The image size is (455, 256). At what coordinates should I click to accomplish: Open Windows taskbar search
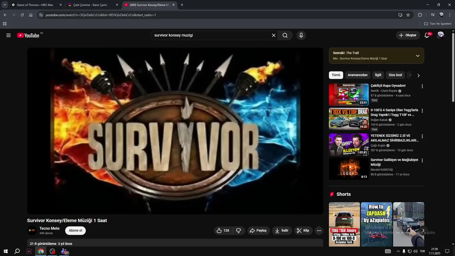[x=17, y=251]
